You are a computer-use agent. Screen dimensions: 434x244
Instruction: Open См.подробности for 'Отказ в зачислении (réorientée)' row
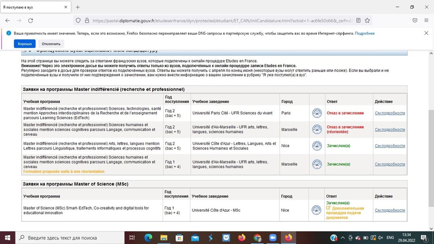coord(390,129)
